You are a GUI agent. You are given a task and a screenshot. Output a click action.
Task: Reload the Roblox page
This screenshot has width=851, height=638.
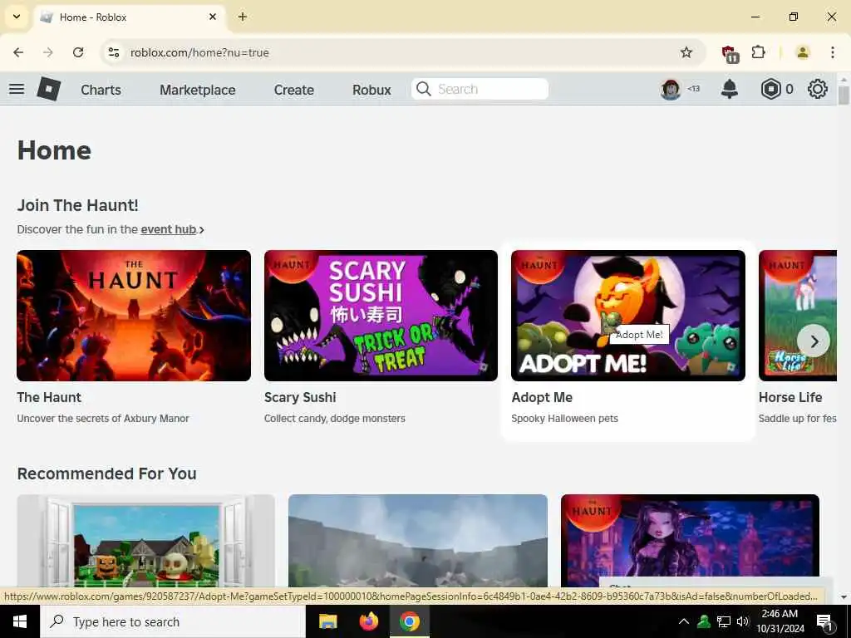[x=78, y=52]
